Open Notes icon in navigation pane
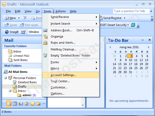Viewport: 155px width, 116px height. click(x=32, y=104)
